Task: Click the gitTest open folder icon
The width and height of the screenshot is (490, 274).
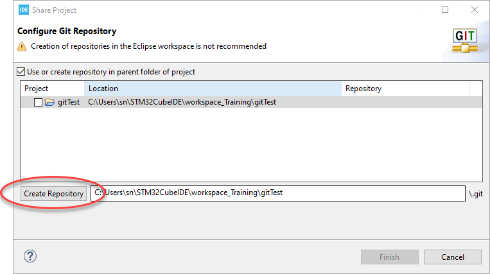Action: (49, 102)
